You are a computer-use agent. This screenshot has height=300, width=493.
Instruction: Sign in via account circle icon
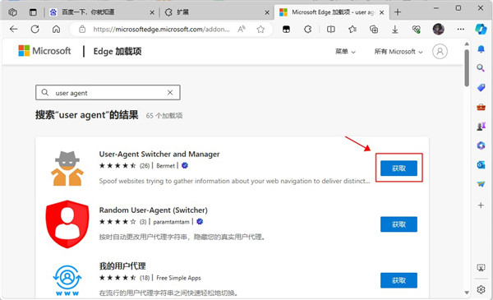[x=440, y=51]
